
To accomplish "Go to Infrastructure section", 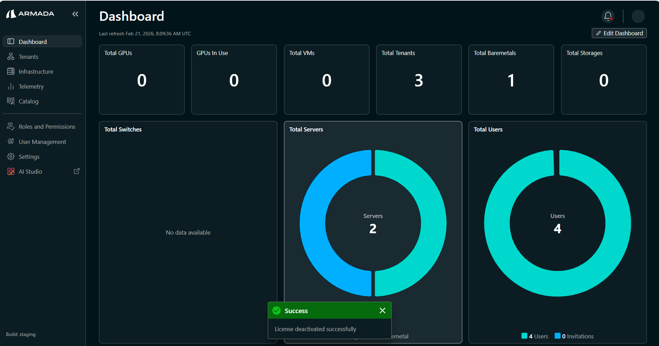I will pos(36,72).
